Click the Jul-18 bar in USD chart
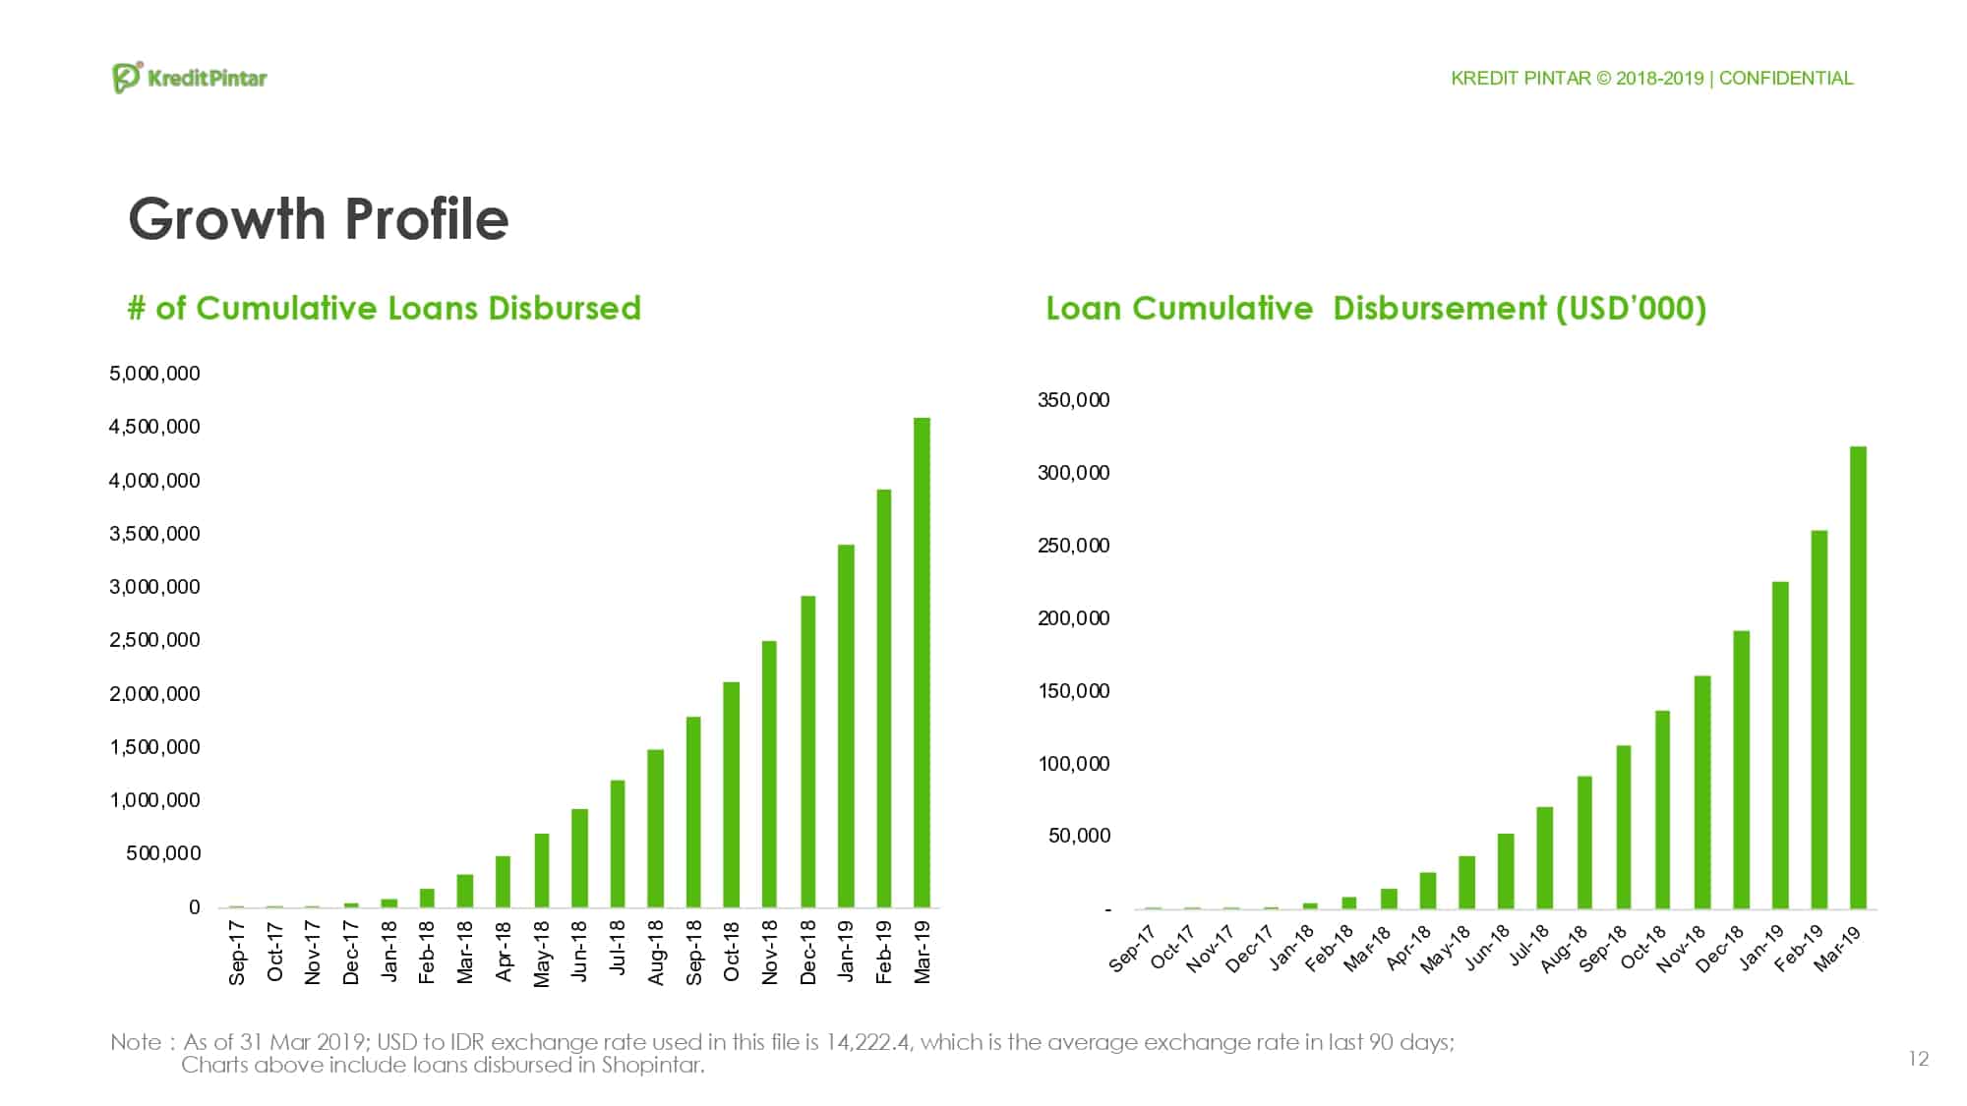 click(x=1544, y=857)
